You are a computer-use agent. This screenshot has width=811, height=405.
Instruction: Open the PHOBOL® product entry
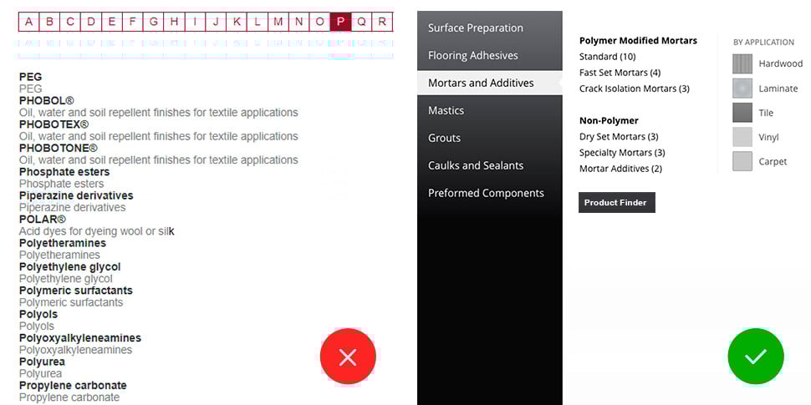point(47,101)
